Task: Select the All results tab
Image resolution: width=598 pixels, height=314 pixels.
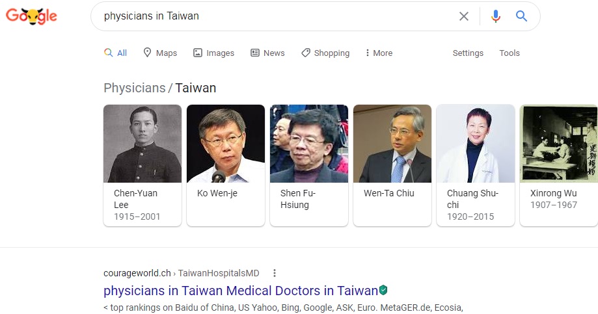Action: (116, 53)
